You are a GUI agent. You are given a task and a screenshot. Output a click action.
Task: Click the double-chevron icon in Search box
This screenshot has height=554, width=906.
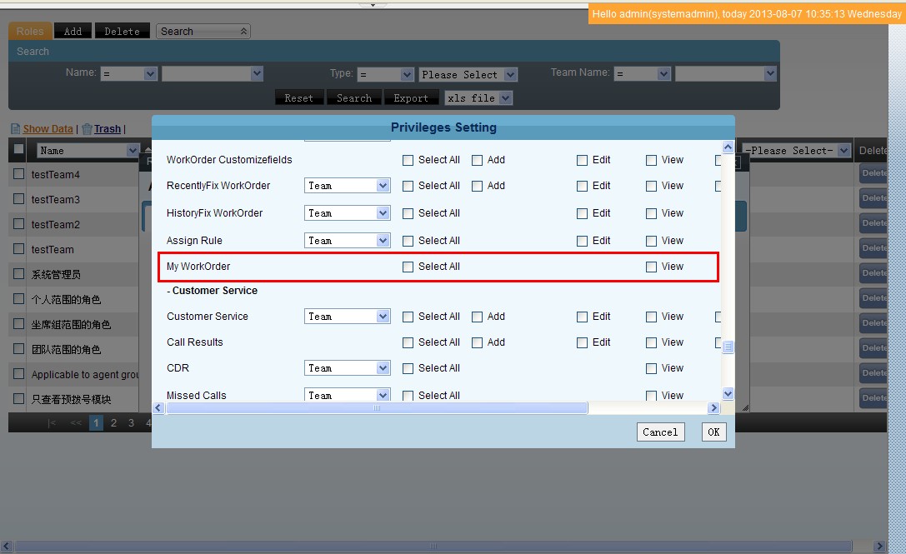(243, 32)
